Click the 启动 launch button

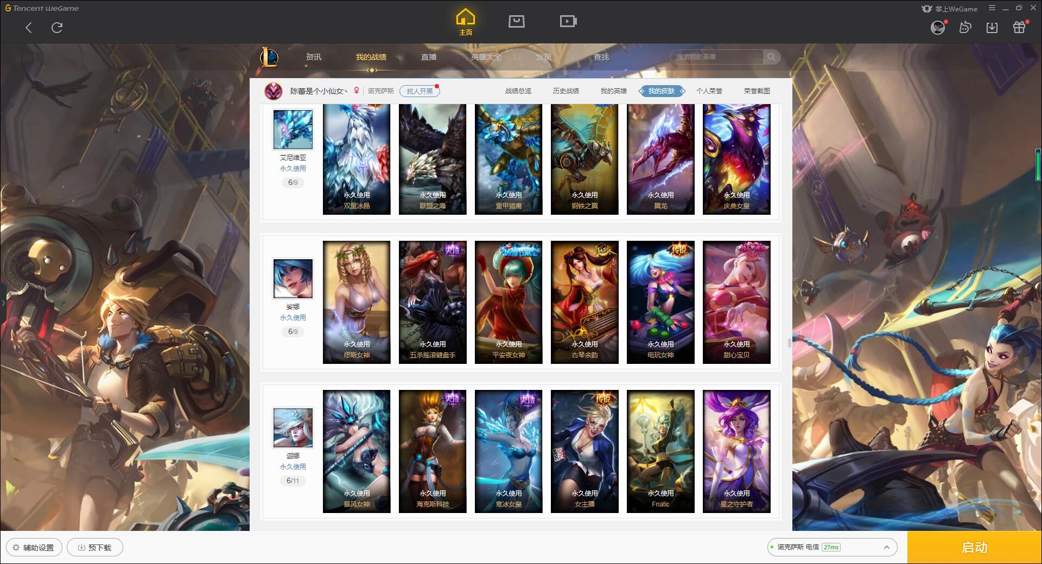pos(974,547)
